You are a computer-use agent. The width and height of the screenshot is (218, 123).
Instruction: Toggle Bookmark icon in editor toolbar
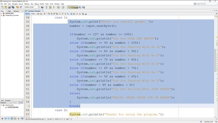coord(68,14)
